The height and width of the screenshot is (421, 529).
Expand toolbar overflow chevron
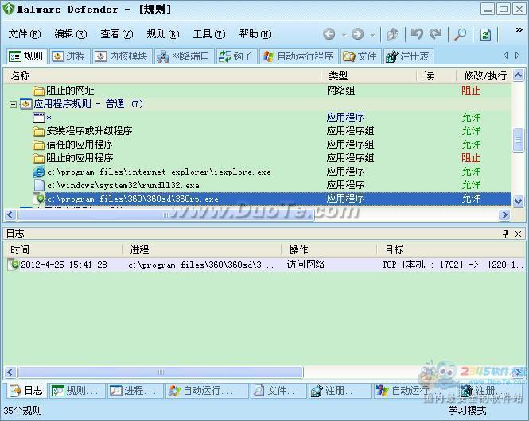coord(519,30)
